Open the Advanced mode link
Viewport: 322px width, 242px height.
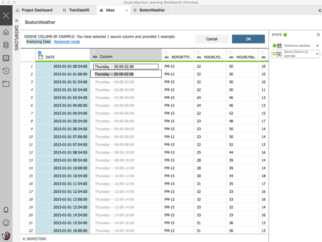tap(67, 42)
